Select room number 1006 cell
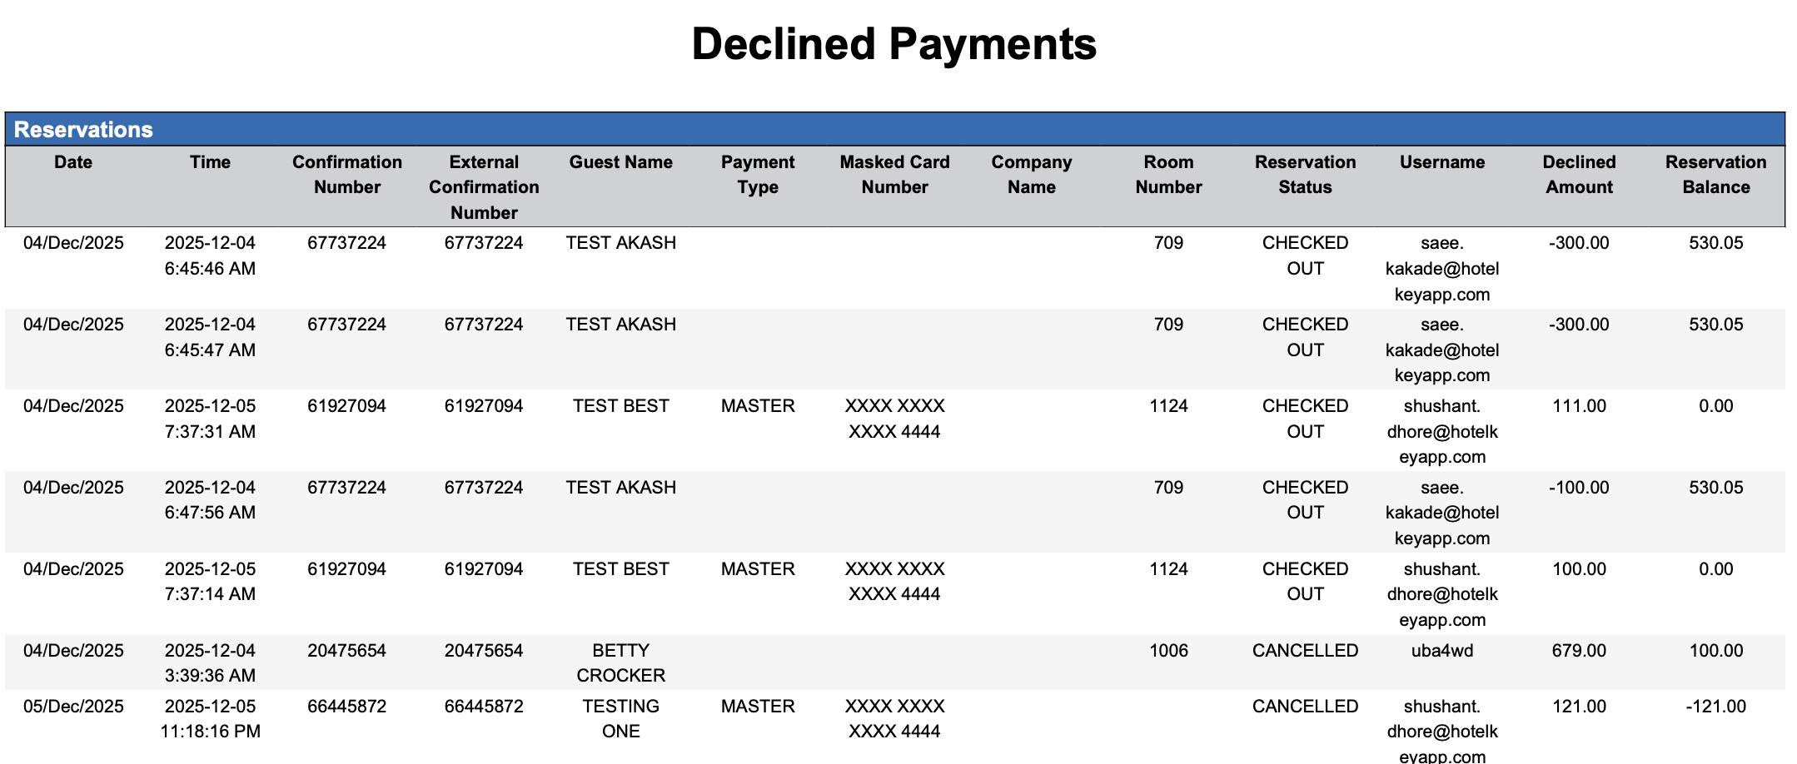 click(1168, 651)
